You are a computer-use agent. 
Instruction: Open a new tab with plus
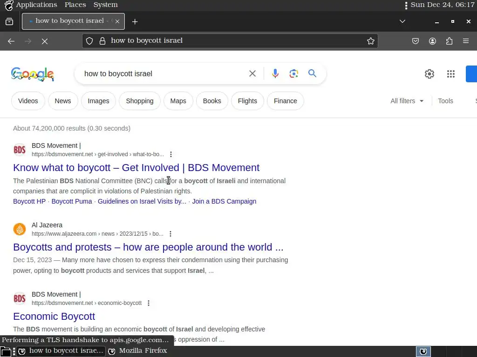click(135, 21)
